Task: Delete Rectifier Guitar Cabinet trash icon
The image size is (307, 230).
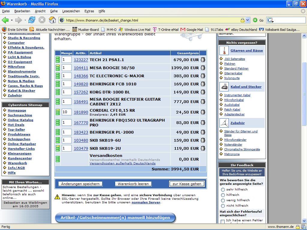Action: (203, 102)
